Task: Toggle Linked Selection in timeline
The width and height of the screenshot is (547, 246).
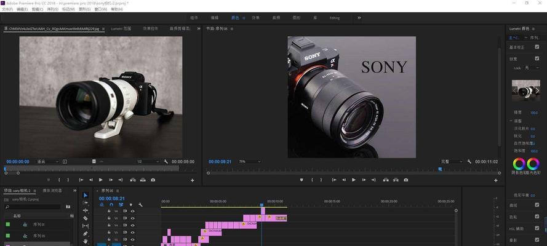Action: pos(121,205)
